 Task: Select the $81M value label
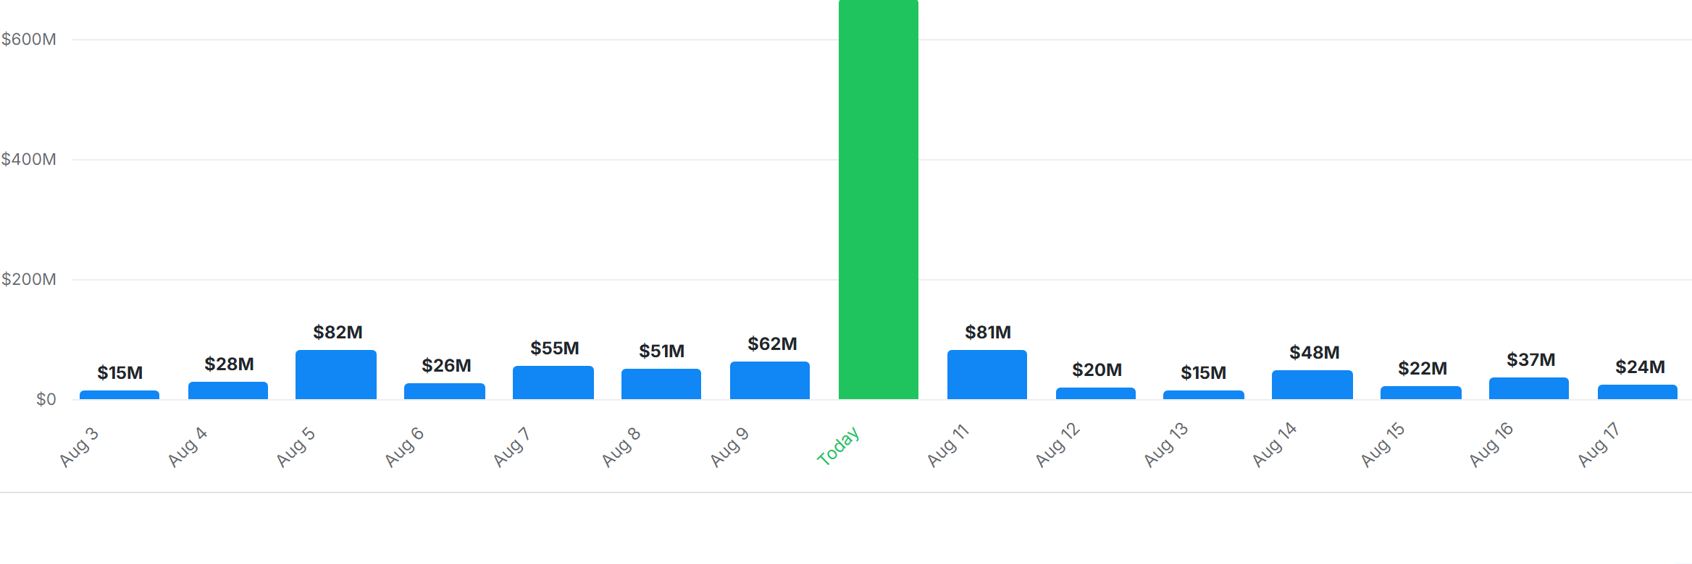[988, 333]
